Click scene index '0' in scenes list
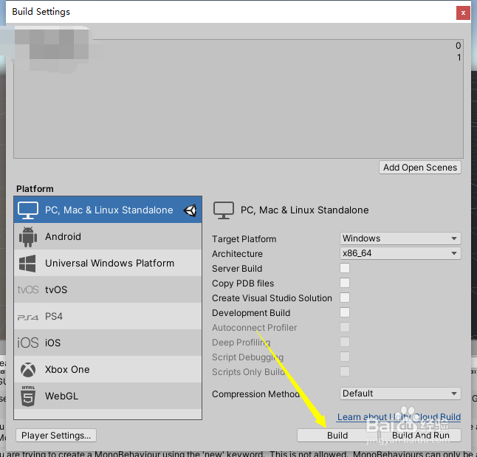Viewport: 477px width, 457px height. click(x=458, y=46)
